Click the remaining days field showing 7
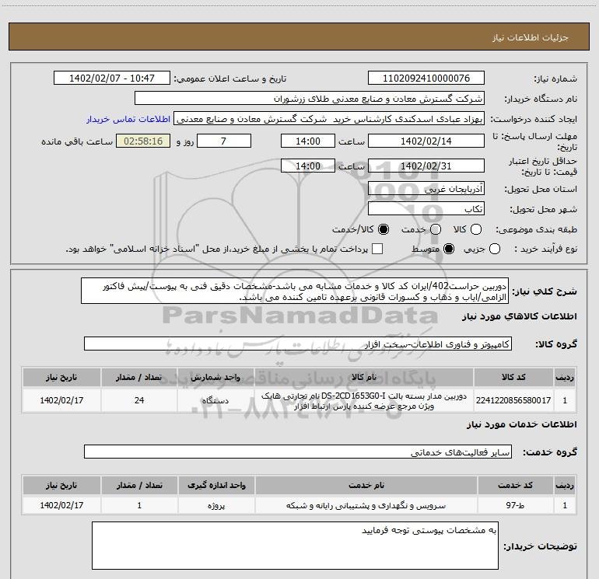This screenshot has height=579, width=599. coord(224,141)
